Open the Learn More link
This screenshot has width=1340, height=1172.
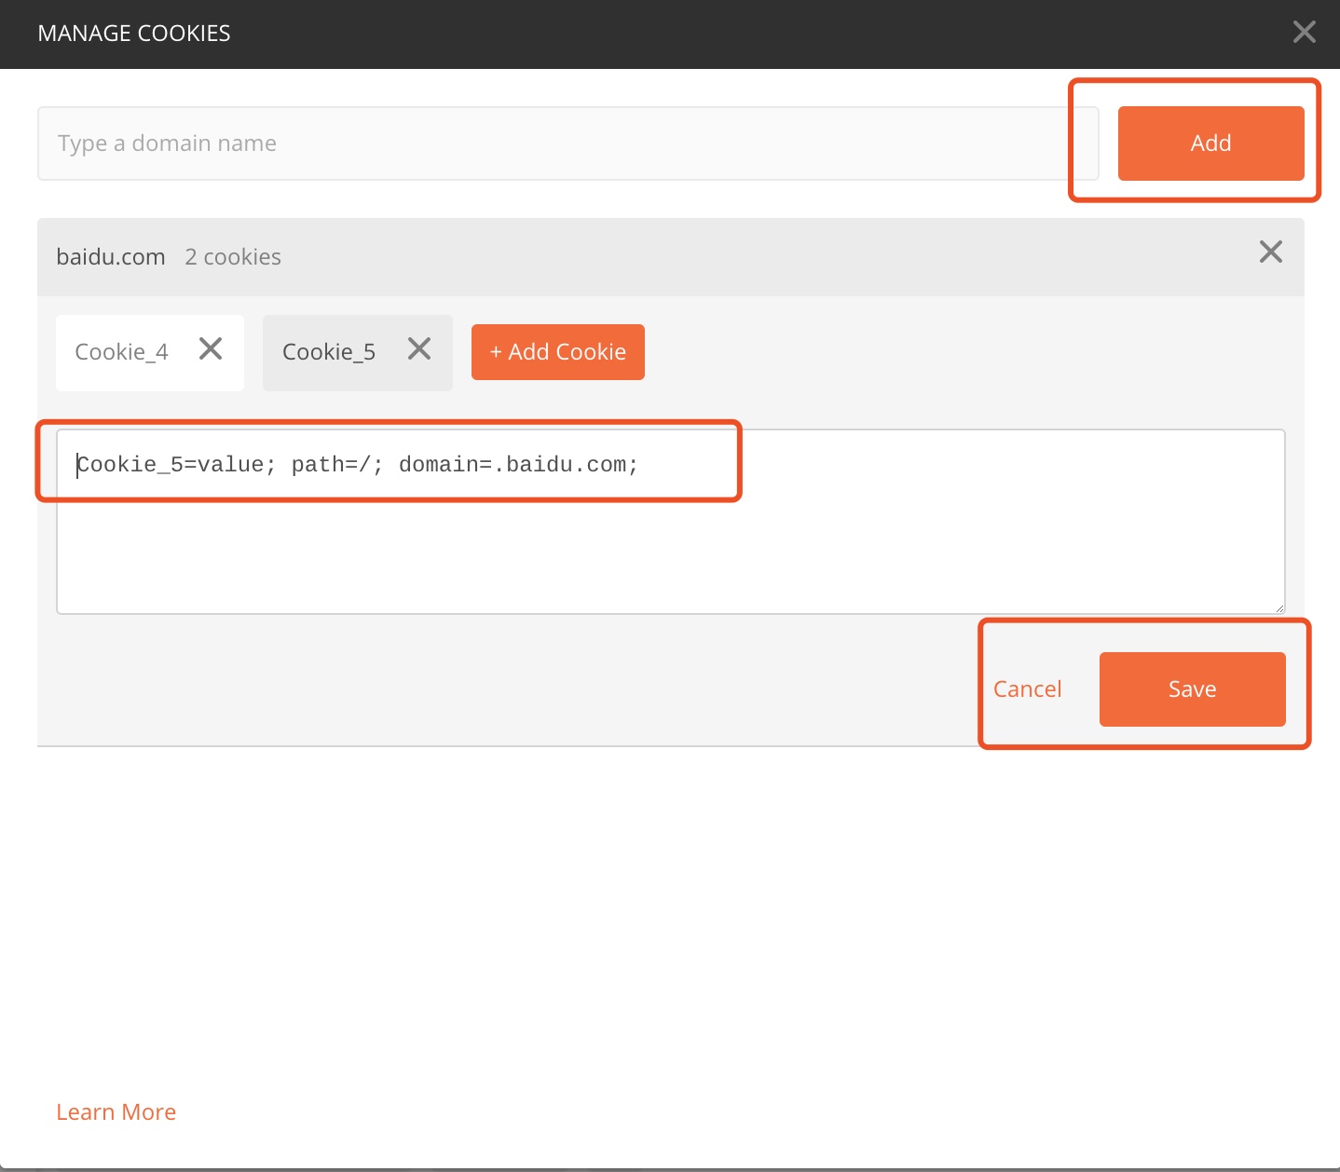coord(116,1112)
